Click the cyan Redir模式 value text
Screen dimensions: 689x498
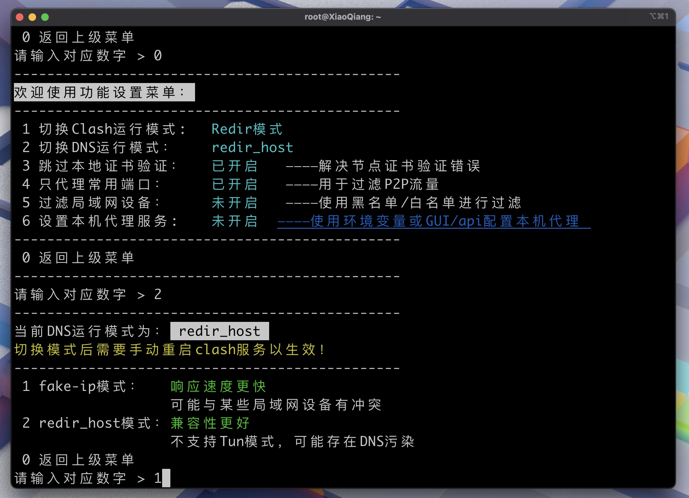pos(247,129)
